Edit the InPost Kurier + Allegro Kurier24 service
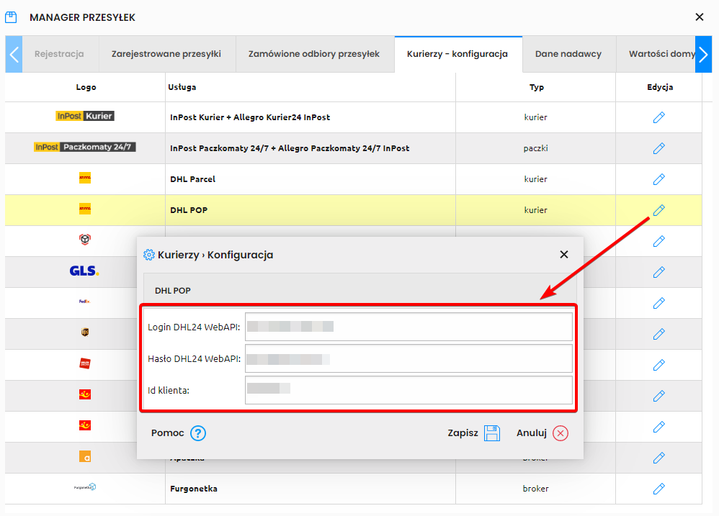 coord(659,117)
